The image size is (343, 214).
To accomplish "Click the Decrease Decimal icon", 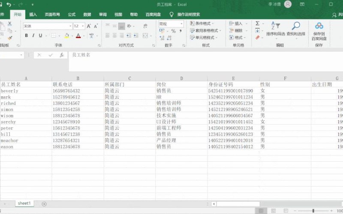I will tap(169, 38).
